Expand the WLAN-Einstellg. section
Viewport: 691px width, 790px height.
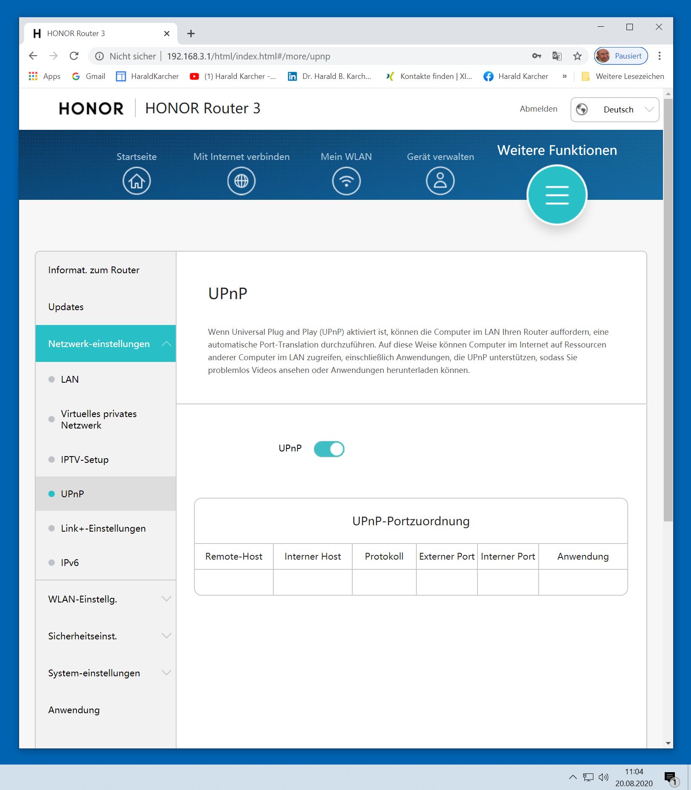point(106,599)
